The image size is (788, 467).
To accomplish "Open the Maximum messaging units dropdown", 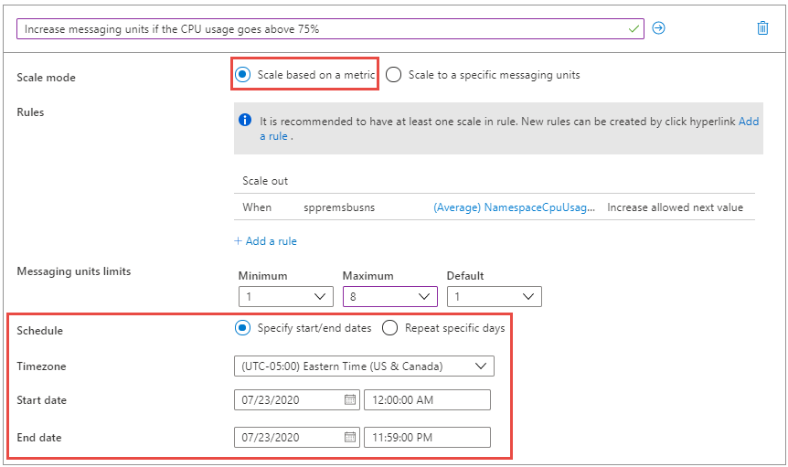I will coord(389,296).
